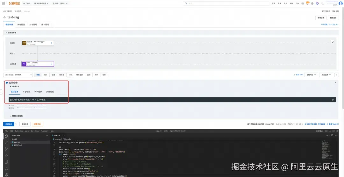This screenshot has height=177, width=344.
Task: Switch to the 测试 sub-tab
Action: click(46, 75)
